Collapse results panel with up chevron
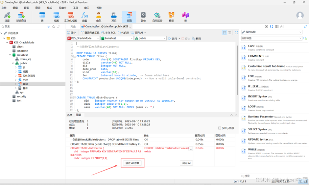 pos(231,115)
